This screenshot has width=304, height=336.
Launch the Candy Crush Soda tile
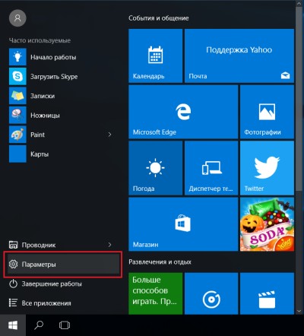267,224
